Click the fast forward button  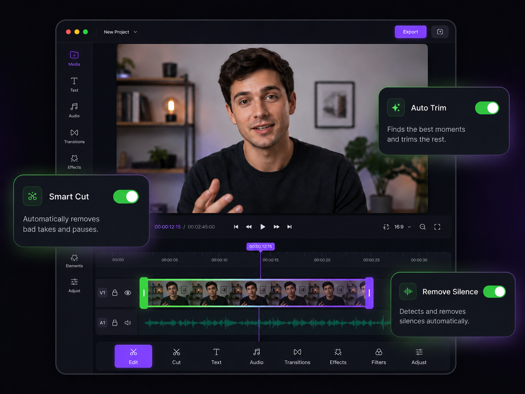[x=276, y=227]
